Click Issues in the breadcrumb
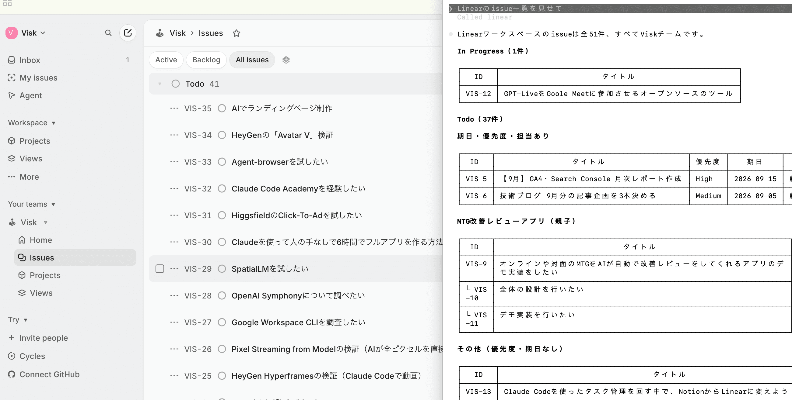792x400 pixels. 211,33
